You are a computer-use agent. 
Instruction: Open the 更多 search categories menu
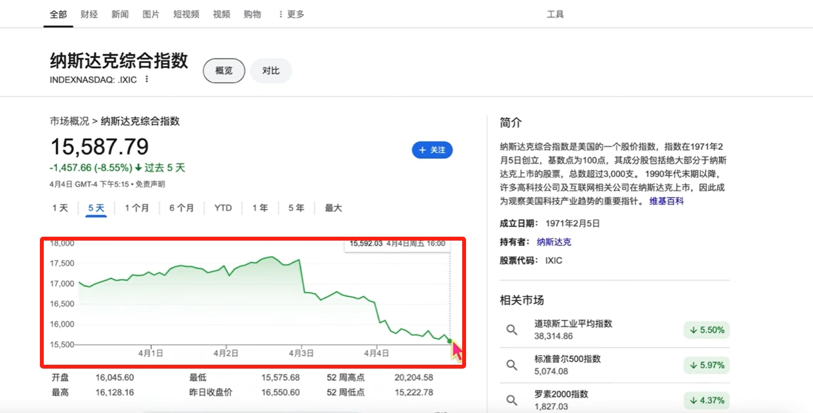click(x=291, y=14)
